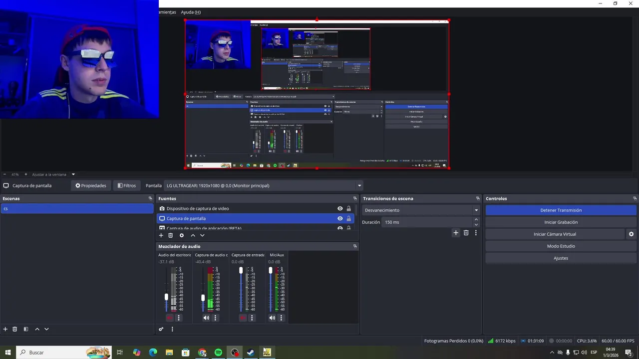The image size is (639, 359).
Task: Remove the selected scene with the trash icon in Escenas
Action: [x=15, y=329]
